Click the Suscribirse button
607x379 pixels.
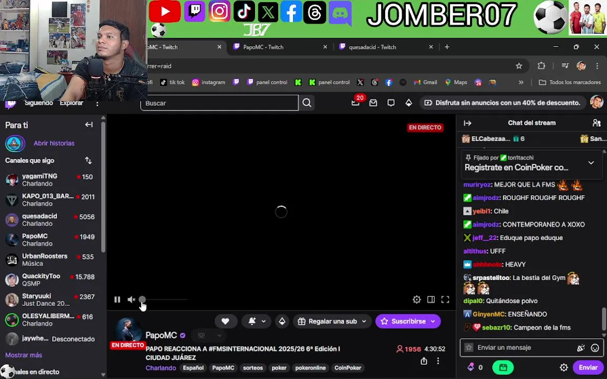pyautogui.click(x=408, y=321)
